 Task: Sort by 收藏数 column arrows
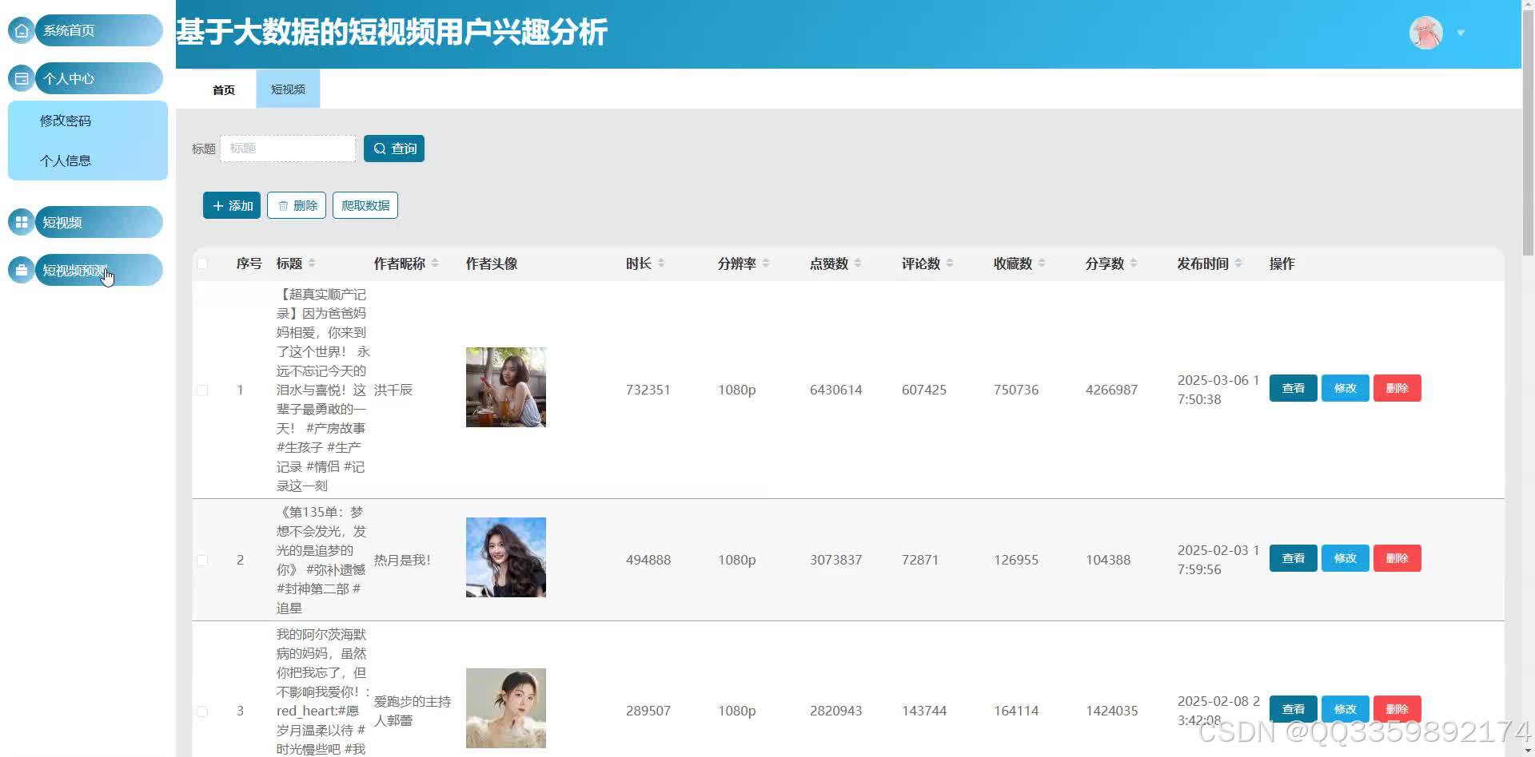point(1042,264)
